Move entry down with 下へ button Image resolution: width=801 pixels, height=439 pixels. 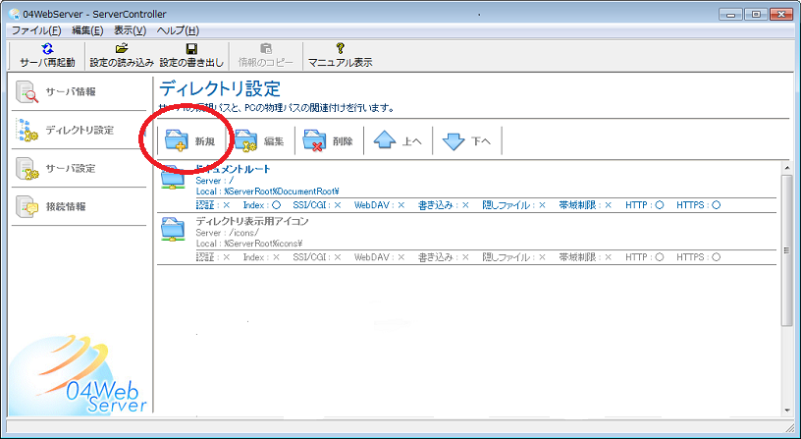click(x=467, y=140)
